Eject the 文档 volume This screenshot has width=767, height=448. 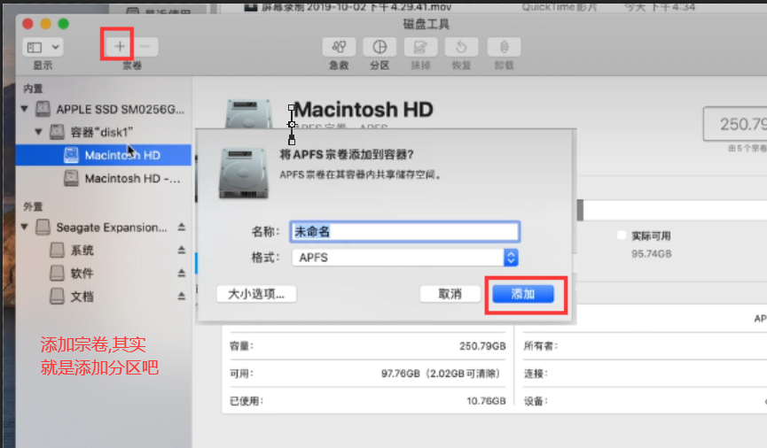tap(182, 296)
